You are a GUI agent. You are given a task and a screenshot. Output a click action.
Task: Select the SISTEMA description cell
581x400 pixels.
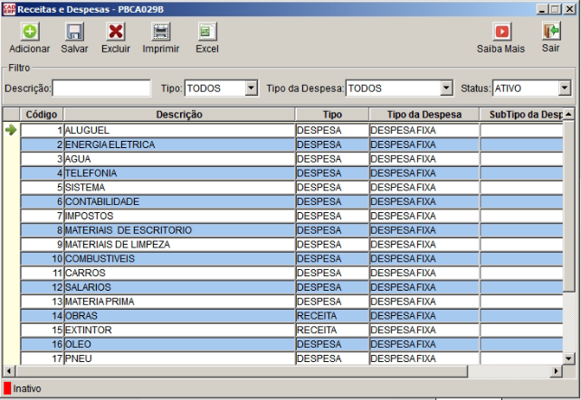[x=179, y=188]
